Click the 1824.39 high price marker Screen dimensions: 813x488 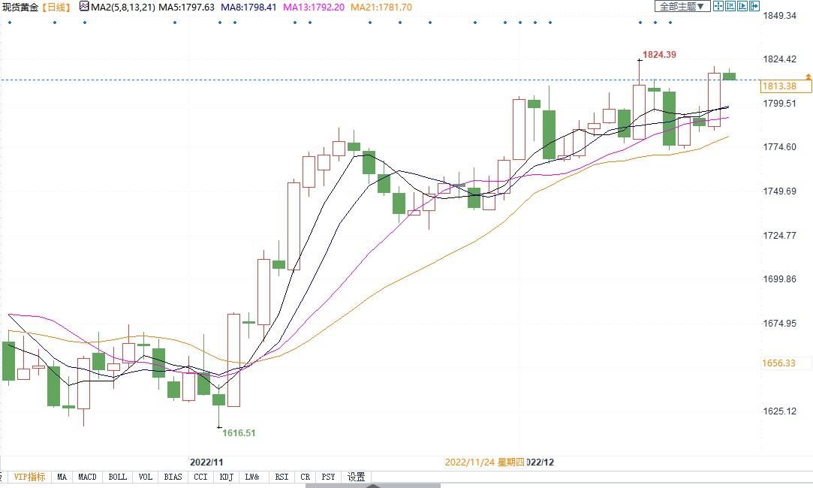659,55
